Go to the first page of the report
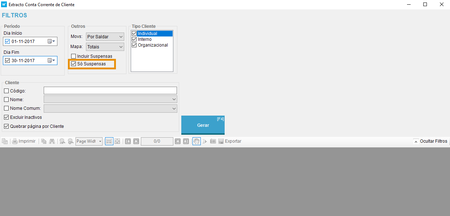This screenshot has height=216, width=450. pyautogui.click(x=128, y=141)
